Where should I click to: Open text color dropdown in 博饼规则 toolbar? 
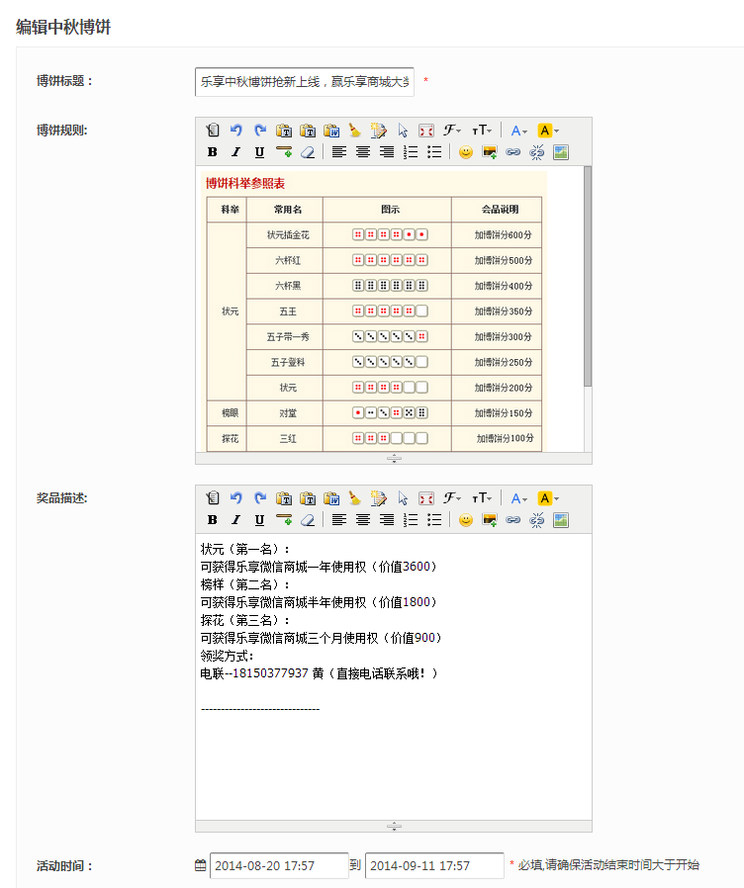(x=519, y=131)
